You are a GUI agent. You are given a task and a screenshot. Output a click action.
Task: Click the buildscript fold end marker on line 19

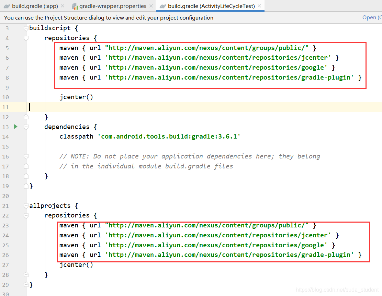[x=26, y=186]
